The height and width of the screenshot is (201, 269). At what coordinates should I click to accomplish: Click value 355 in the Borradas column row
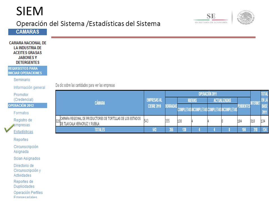coord(168,121)
